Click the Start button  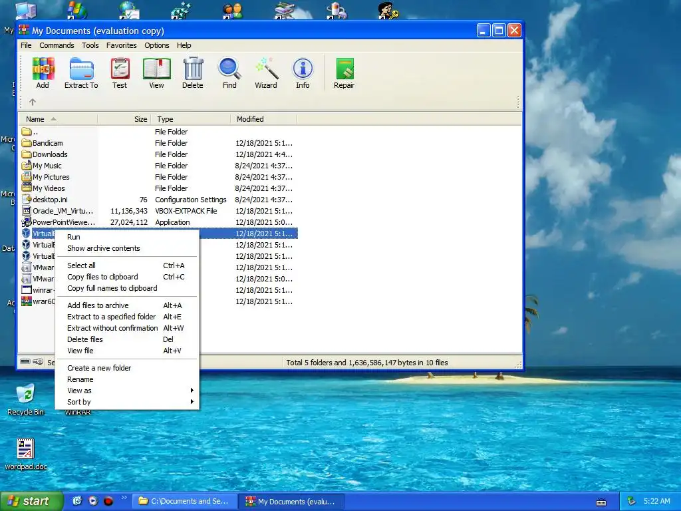pyautogui.click(x=31, y=501)
